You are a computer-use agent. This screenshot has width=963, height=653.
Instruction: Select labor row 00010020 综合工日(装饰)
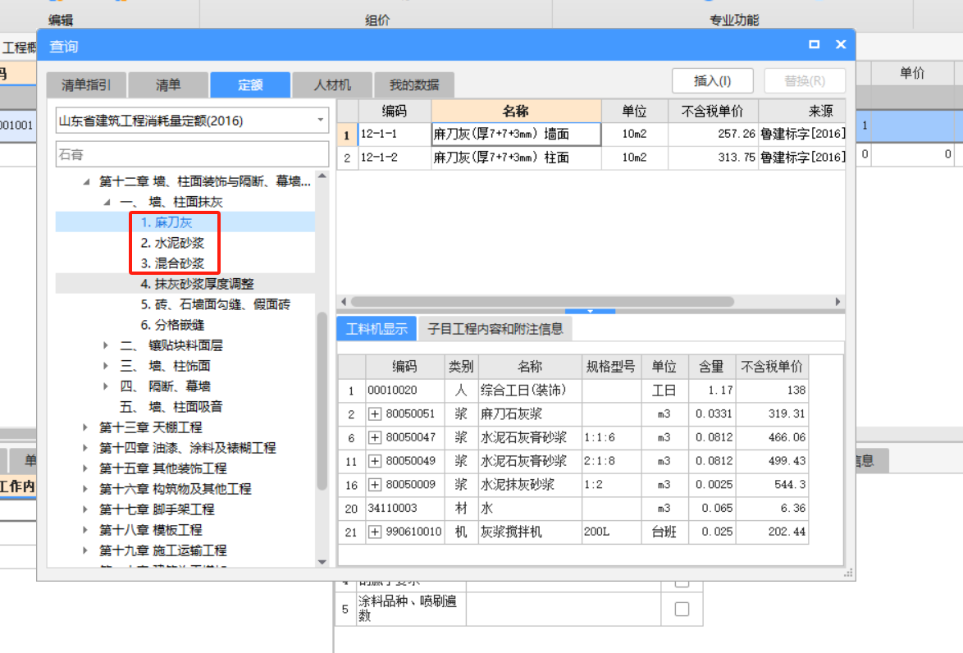[x=573, y=390]
